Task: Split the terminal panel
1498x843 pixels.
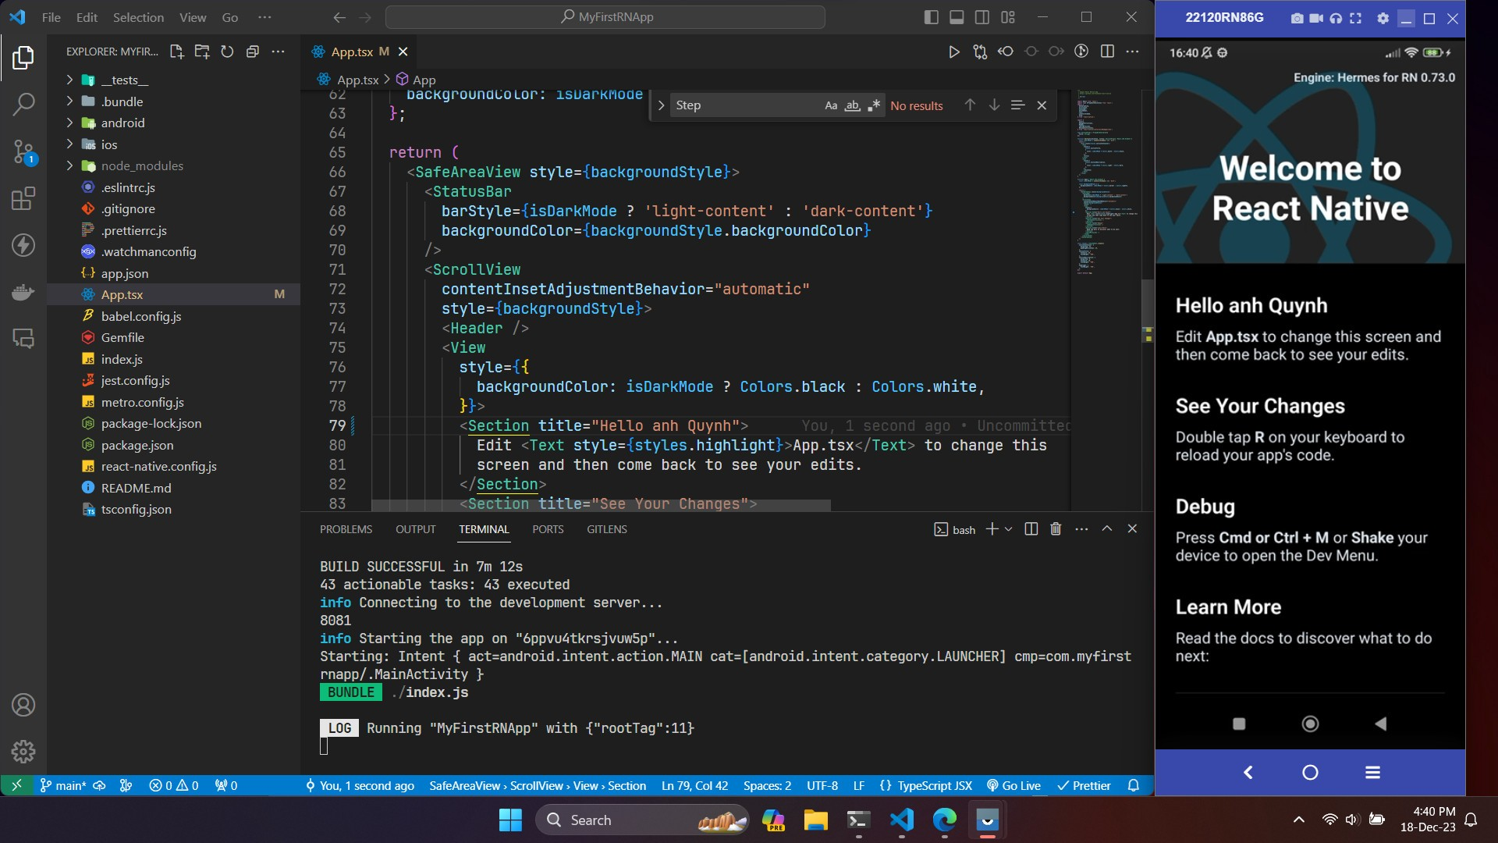Action: [x=1031, y=529]
